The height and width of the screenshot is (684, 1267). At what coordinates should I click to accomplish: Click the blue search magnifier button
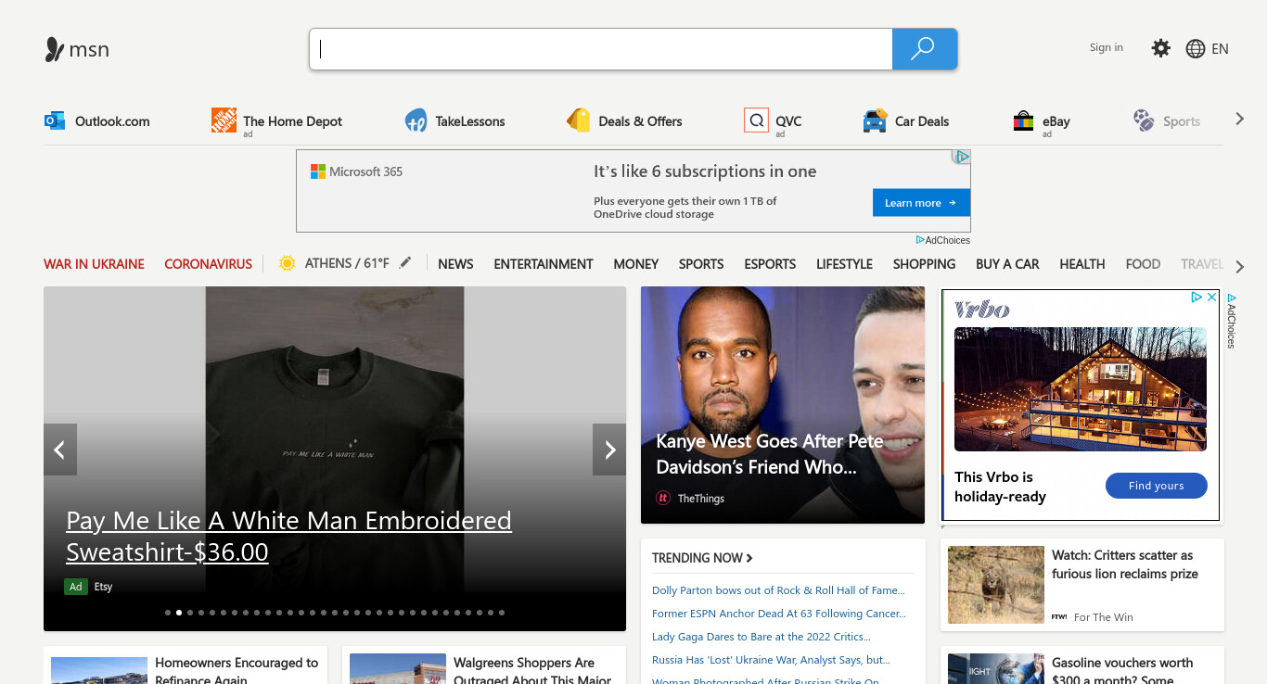point(924,49)
